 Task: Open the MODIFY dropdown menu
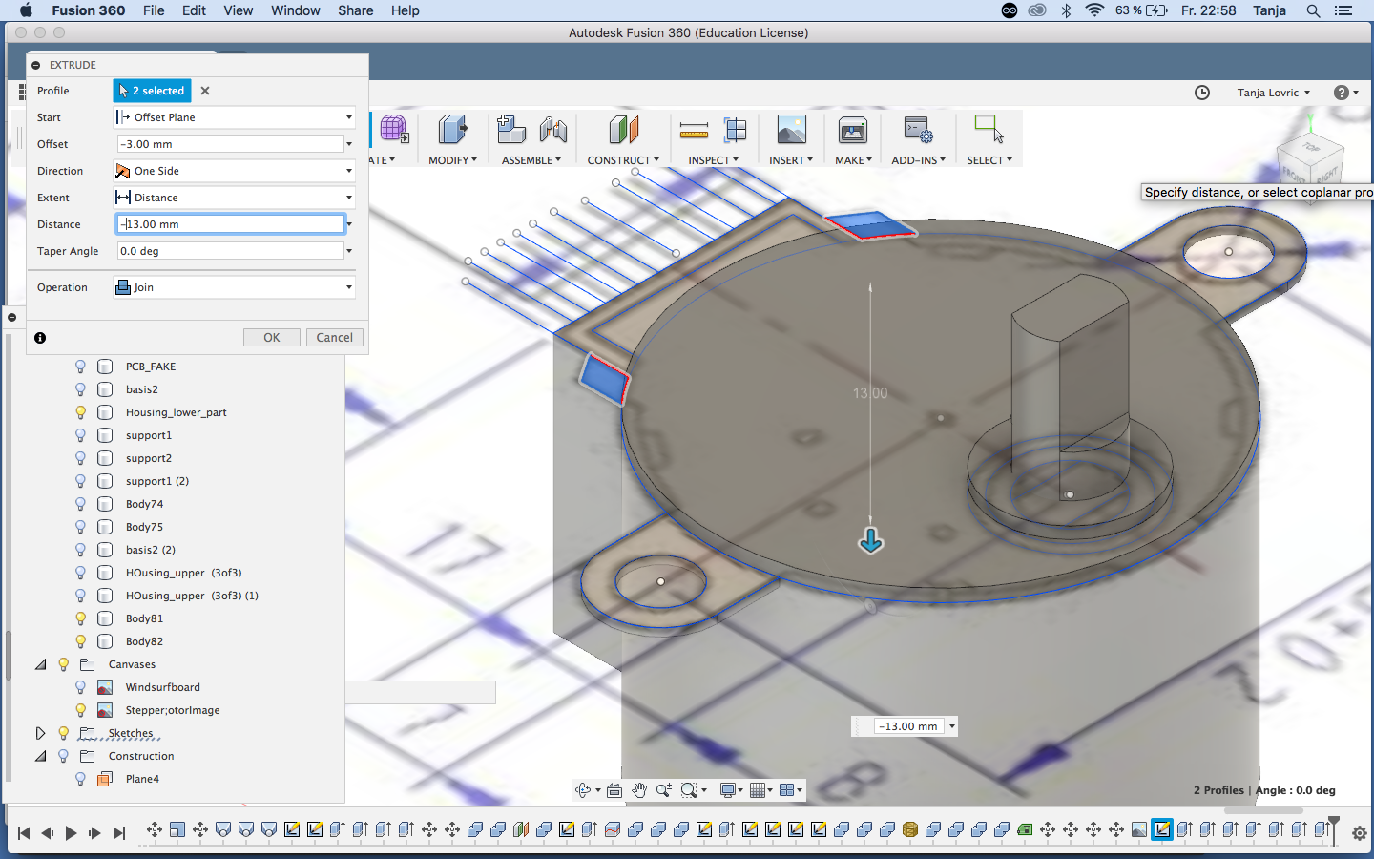tap(452, 160)
